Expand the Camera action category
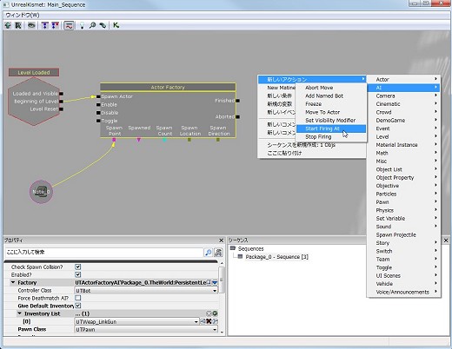The image size is (452, 349). (x=403, y=95)
